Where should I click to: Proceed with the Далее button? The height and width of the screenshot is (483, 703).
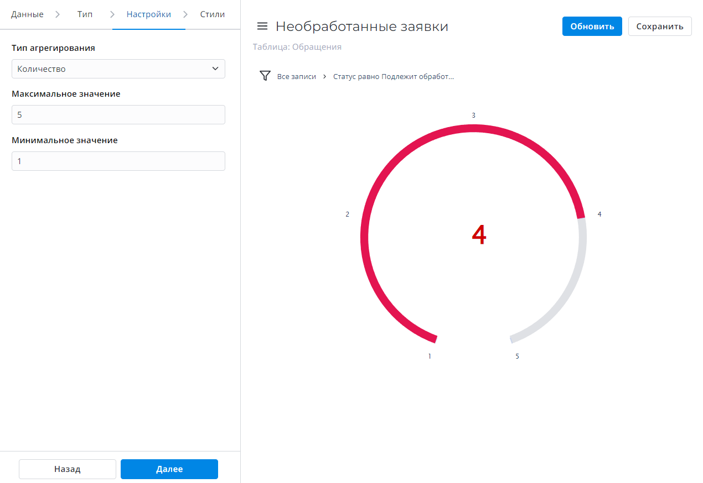169,469
